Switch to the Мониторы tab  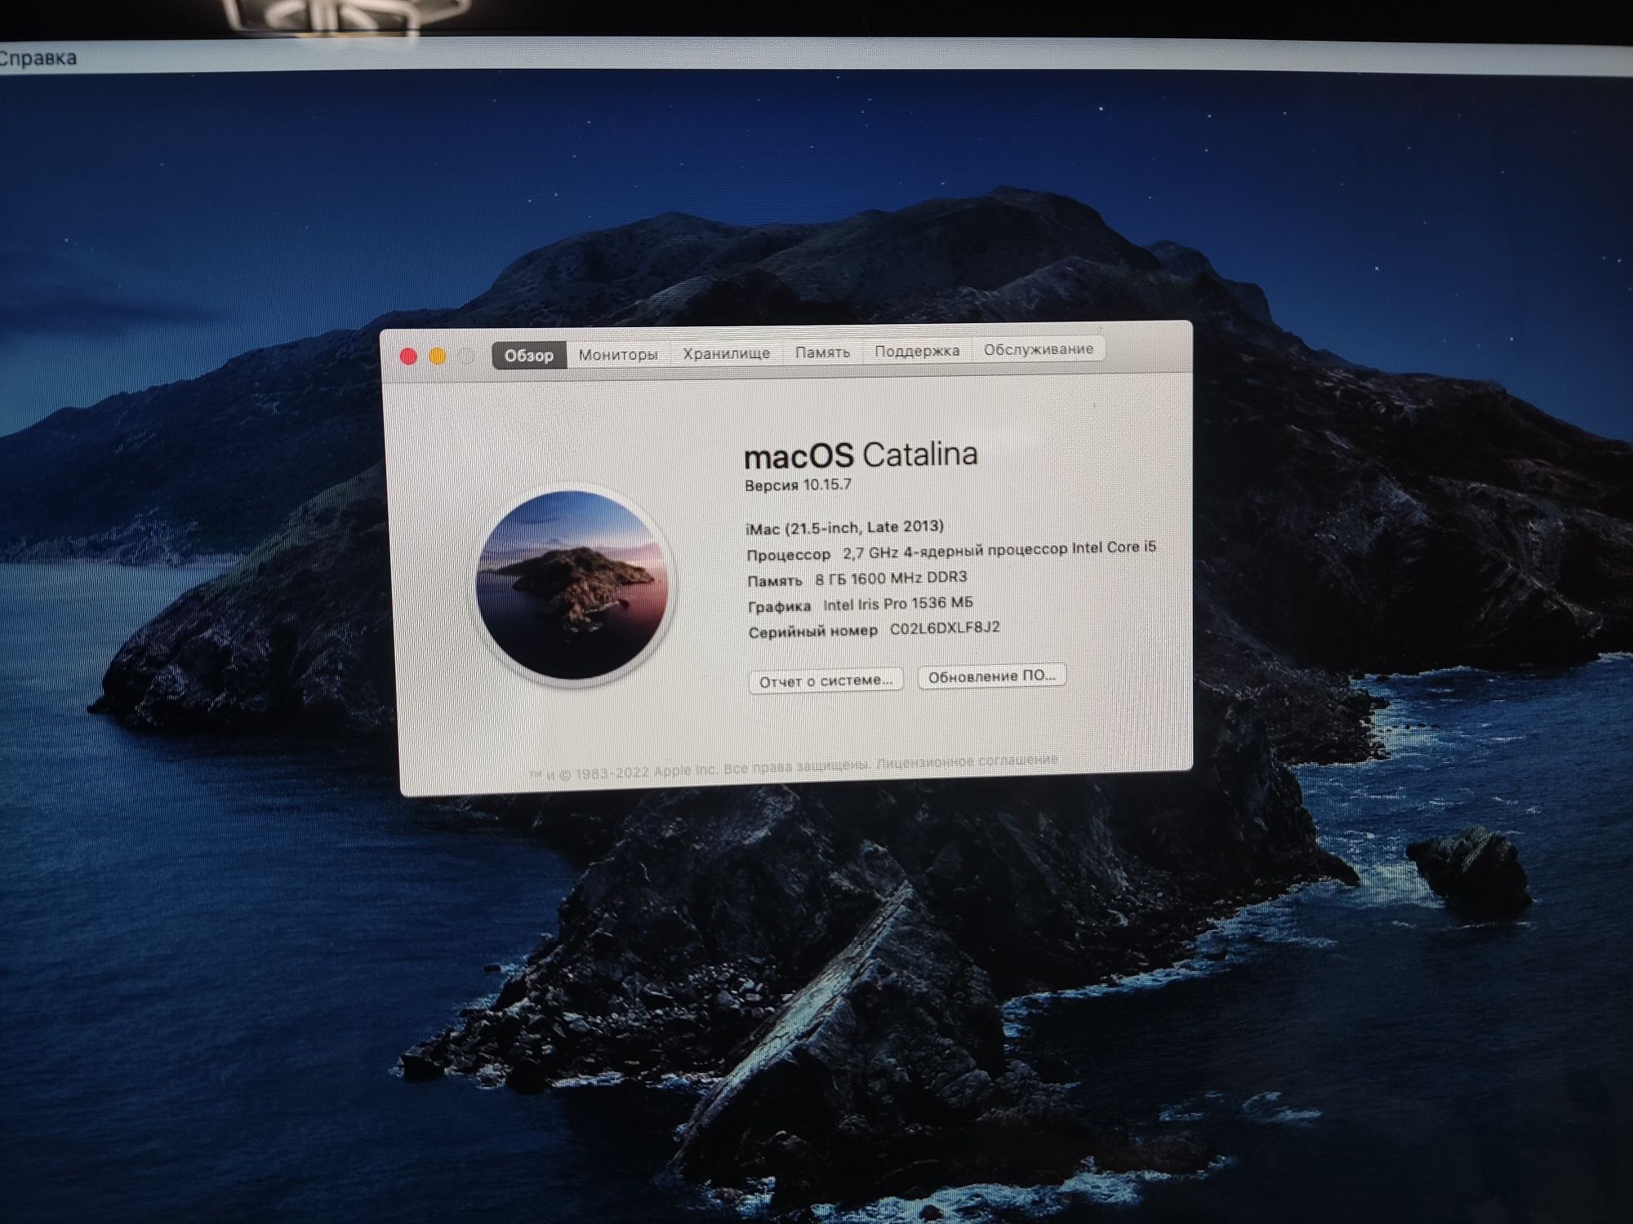tap(618, 355)
